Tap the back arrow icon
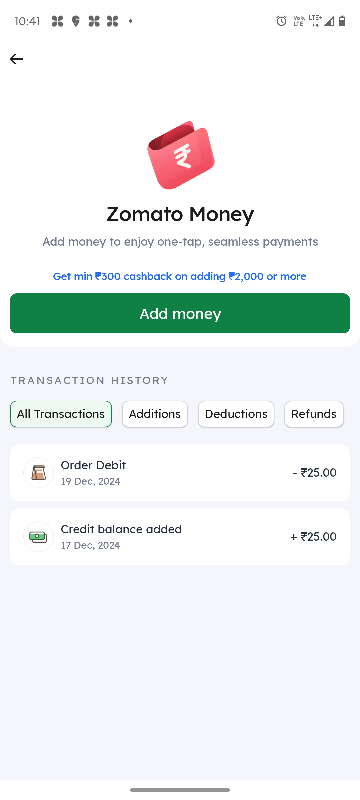 [x=17, y=59]
